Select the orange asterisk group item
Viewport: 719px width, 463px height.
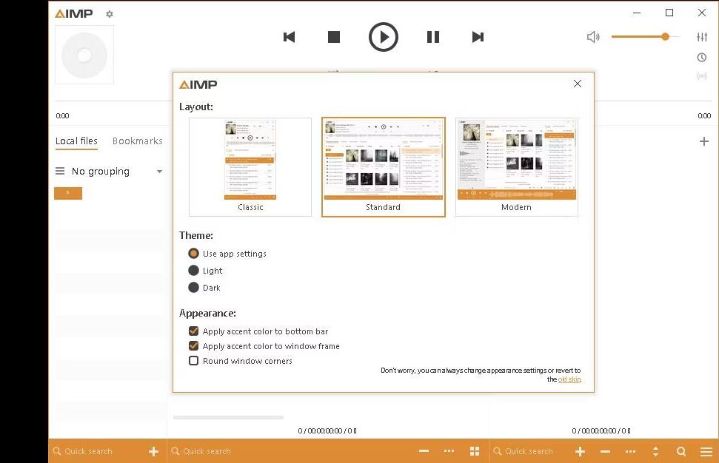68,193
